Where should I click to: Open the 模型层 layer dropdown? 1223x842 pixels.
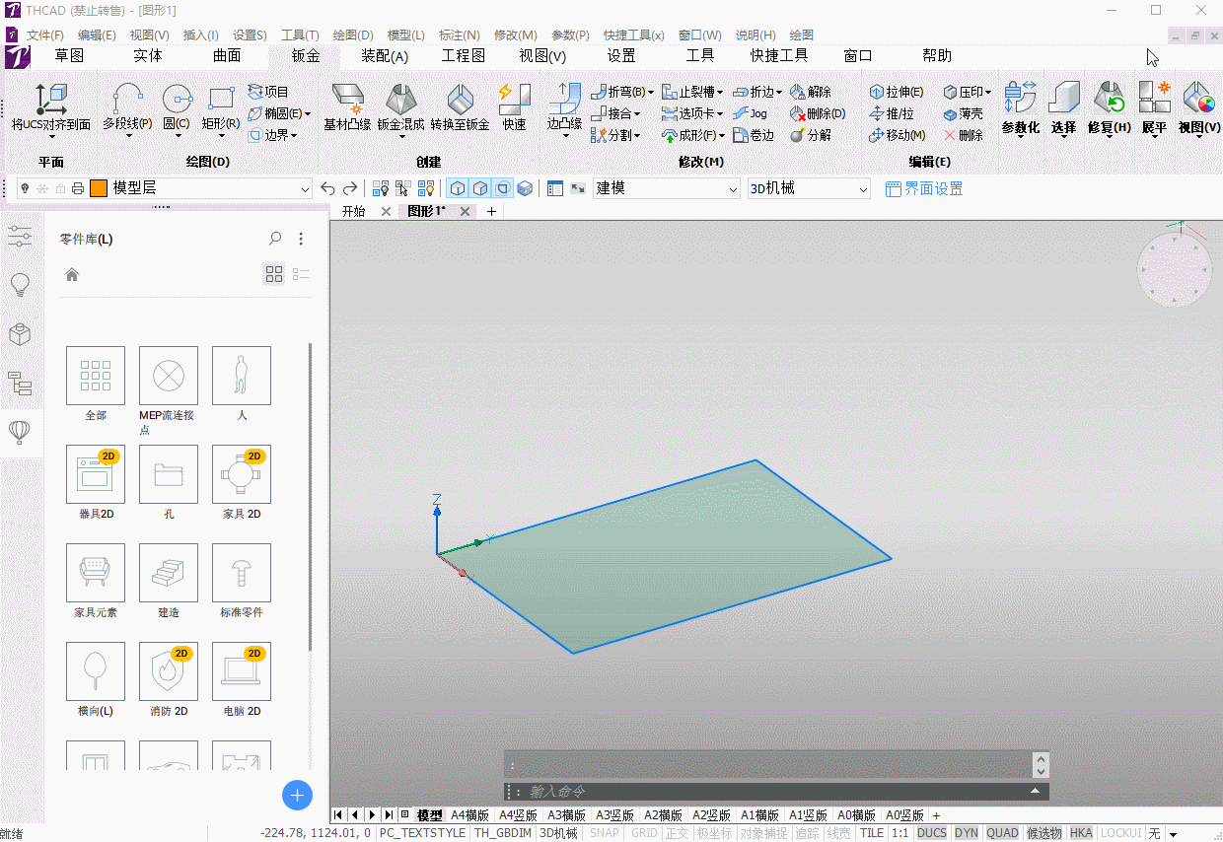point(305,188)
